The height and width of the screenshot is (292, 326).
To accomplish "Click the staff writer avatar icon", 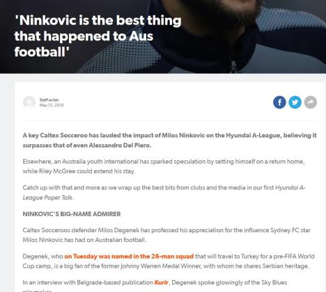I will coord(29,102).
